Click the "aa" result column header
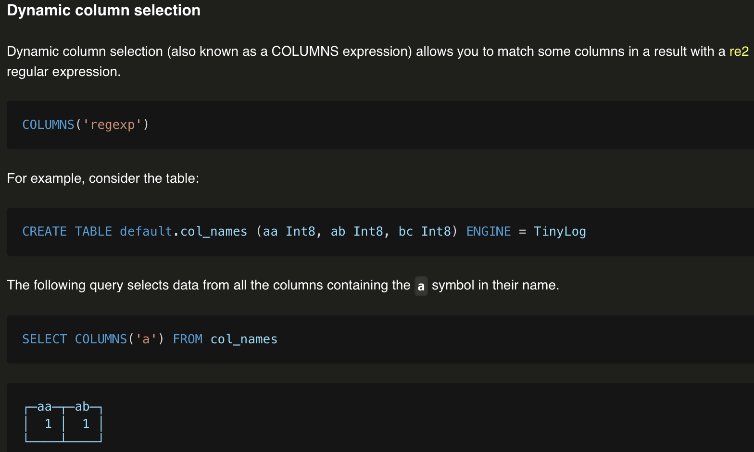This screenshot has height=452, width=754. (x=44, y=407)
